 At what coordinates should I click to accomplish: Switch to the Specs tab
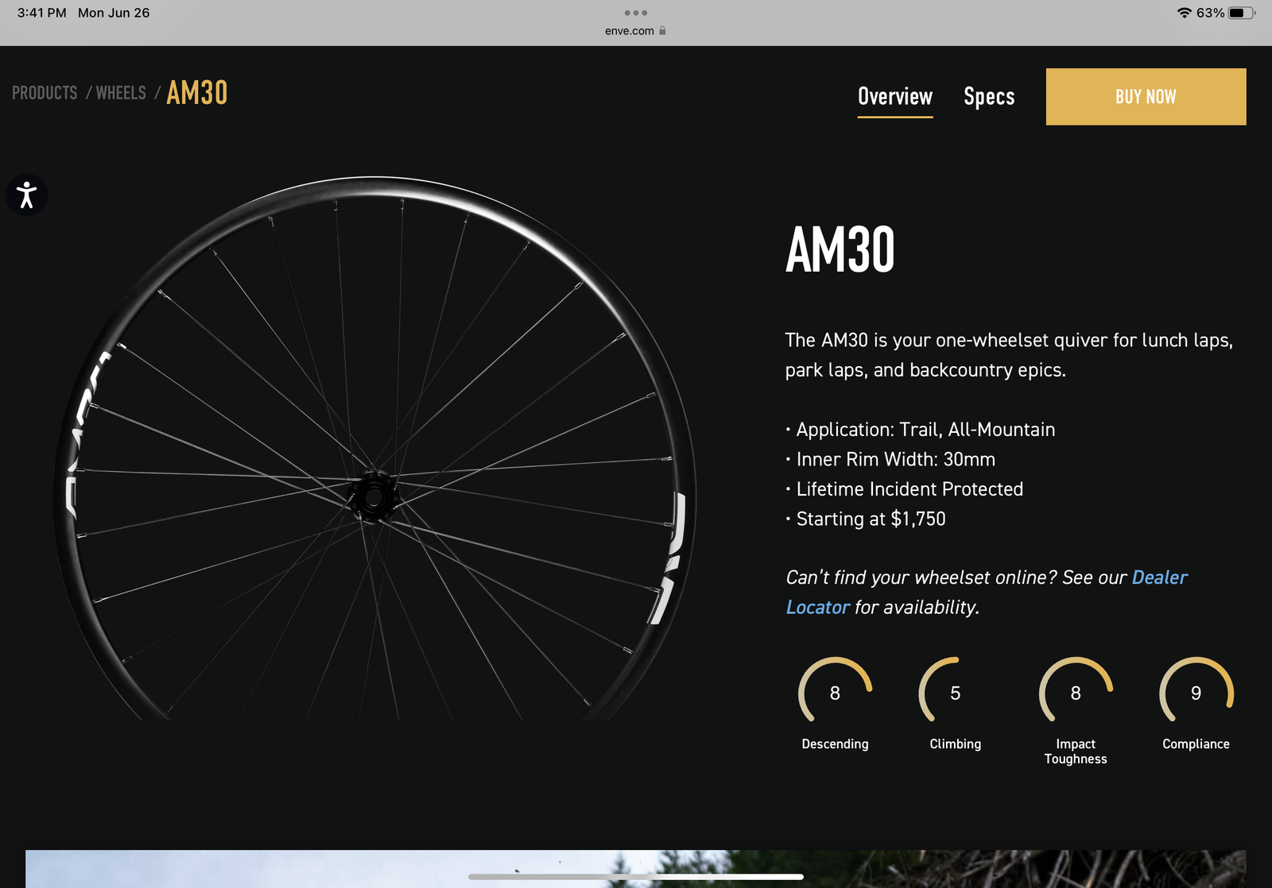(x=989, y=97)
